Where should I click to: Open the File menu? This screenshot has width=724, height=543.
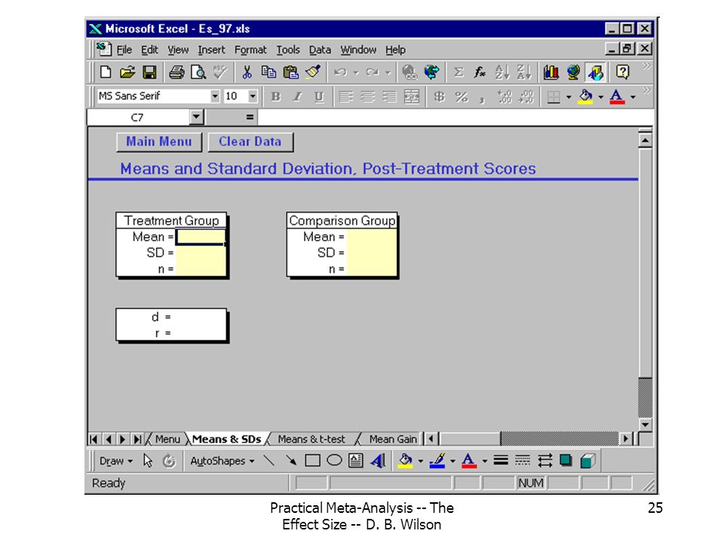(x=124, y=50)
